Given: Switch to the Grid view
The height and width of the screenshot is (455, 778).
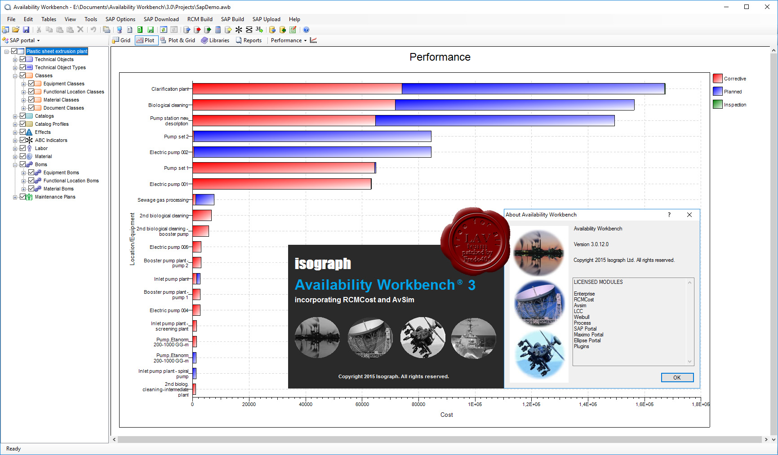Looking at the screenshot, I should pyautogui.click(x=121, y=40).
